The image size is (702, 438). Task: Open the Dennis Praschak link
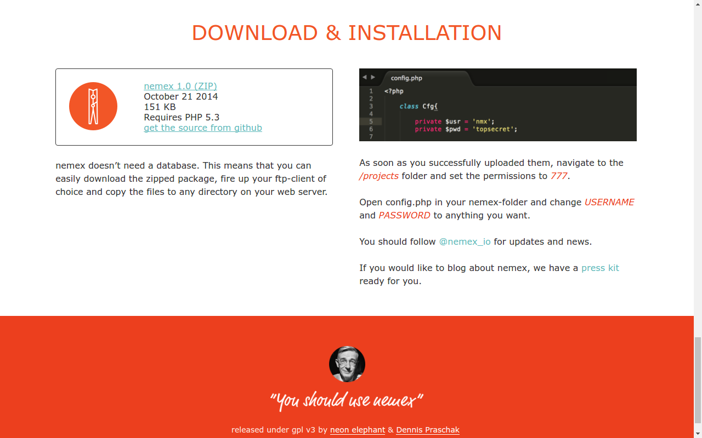point(427,430)
